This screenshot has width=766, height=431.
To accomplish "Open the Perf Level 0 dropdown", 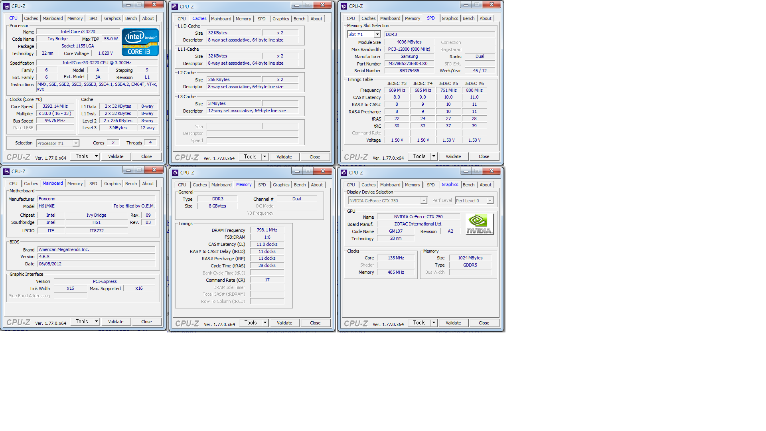I will click(x=490, y=201).
